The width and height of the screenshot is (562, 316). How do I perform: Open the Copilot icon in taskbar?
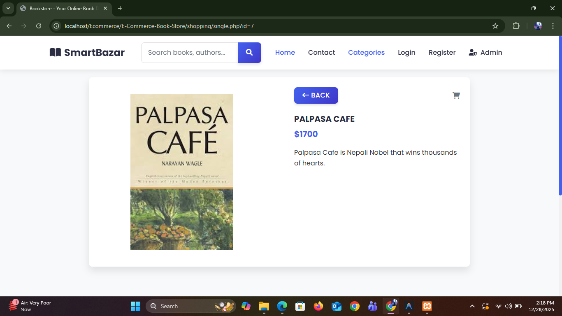246,306
